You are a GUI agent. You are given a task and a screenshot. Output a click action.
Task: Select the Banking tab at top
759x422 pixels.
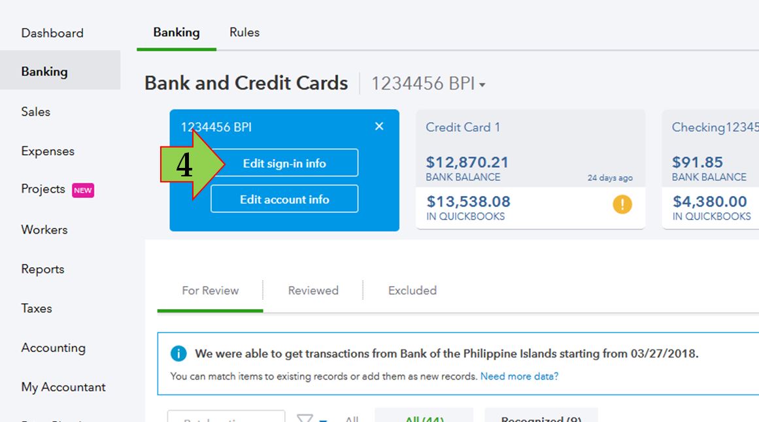[177, 33]
